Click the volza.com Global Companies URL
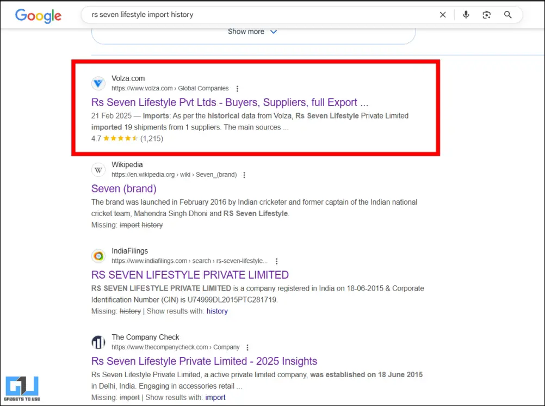The height and width of the screenshot is (406, 545). point(170,88)
